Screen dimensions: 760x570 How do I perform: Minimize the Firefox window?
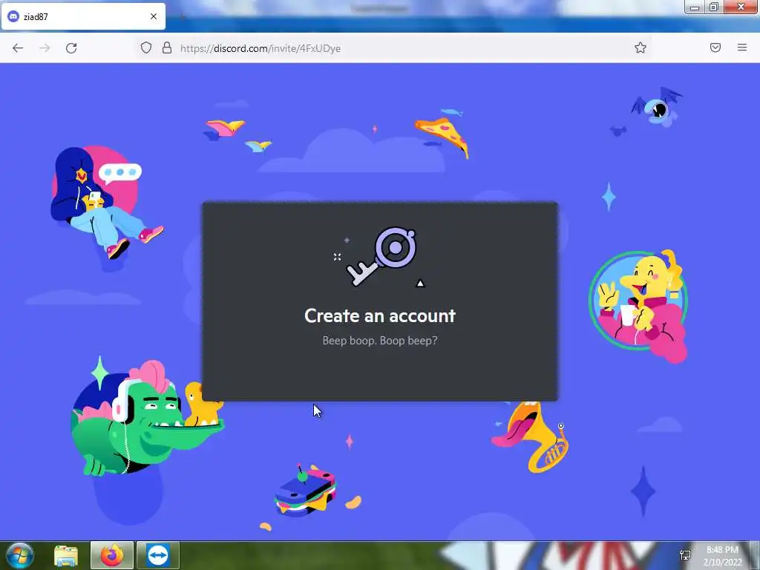[x=695, y=7]
